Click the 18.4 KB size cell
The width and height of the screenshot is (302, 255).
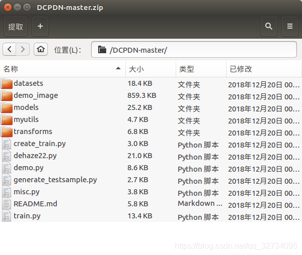pos(140,83)
